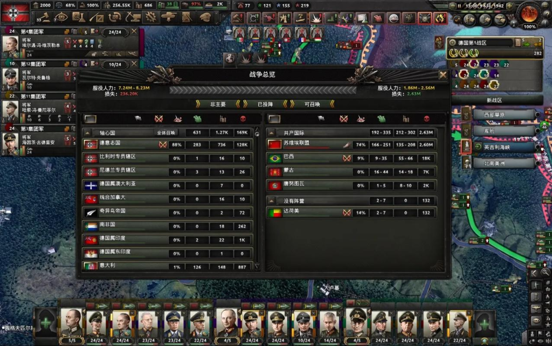552x346 pixels.
Task: Increase game speed with plus button
Action: [510, 6]
